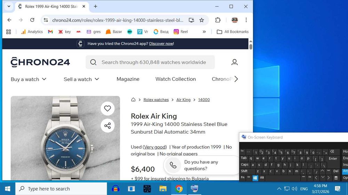Click the Chrome address bar URL
This screenshot has width=348, height=195.
pyautogui.click(x=118, y=20)
